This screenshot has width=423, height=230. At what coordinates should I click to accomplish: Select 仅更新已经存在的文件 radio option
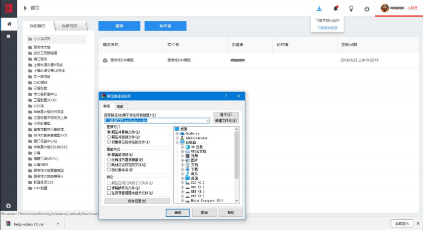[x=109, y=142]
